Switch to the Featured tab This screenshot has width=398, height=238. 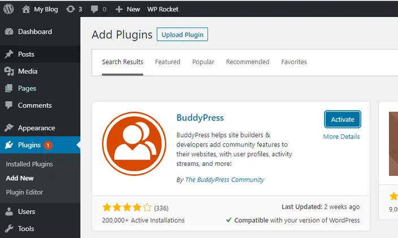167,62
